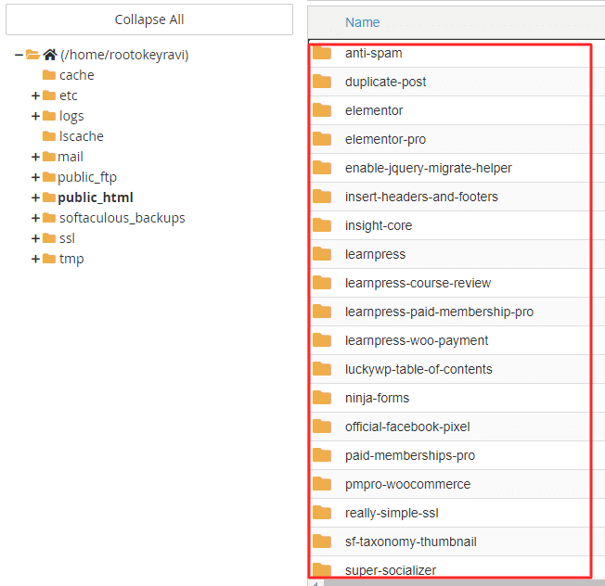The height and width of the screenshot is (586, 605).
Task: Click the mail folder icon in tree
Action: (49, 157)
